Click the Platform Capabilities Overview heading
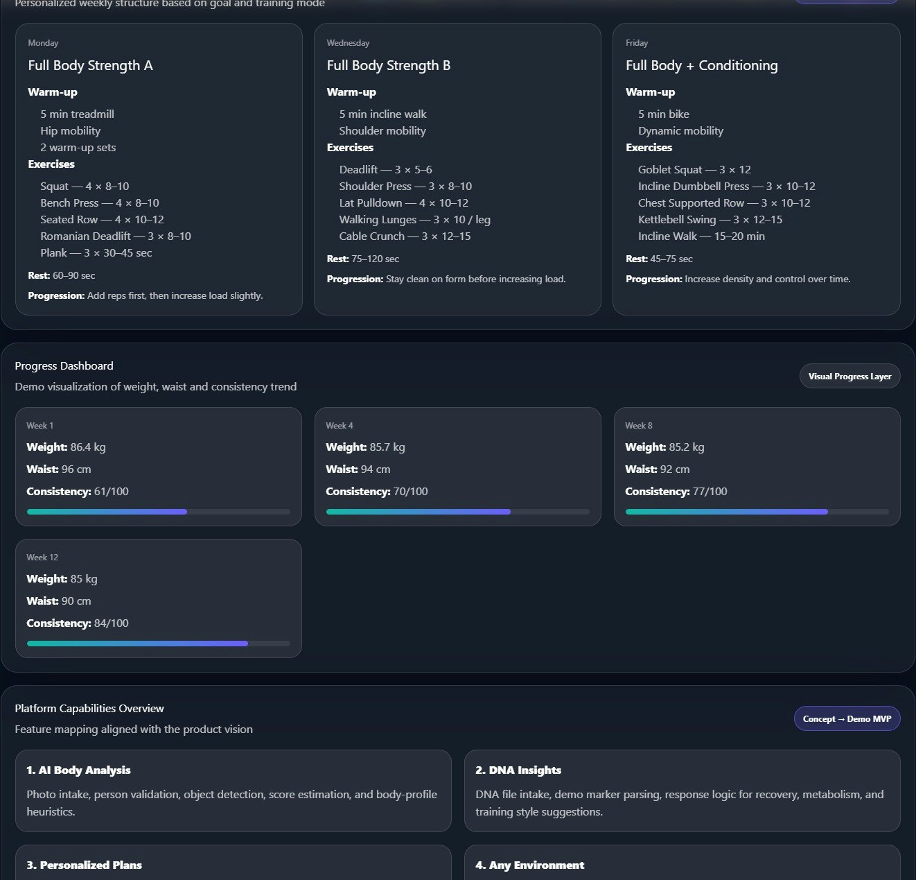The image size is (916, 880). click(x=89, y=708)
